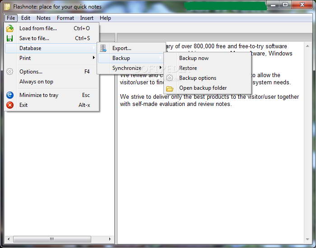Image resolution: width=316 pixels, height=248 pixels.
Task: Click the Backup options gear icon
Action: pyautogui.click(x=169, y=78)
